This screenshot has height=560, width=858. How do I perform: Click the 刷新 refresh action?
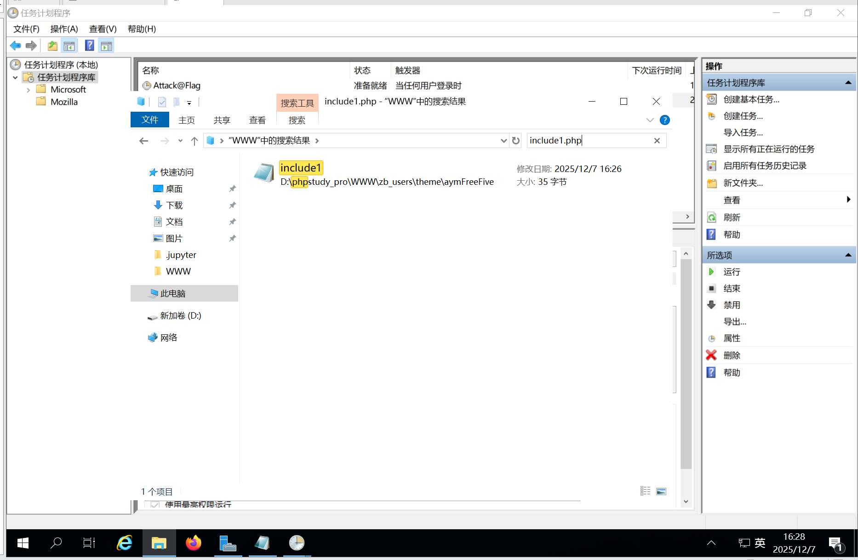732,217
